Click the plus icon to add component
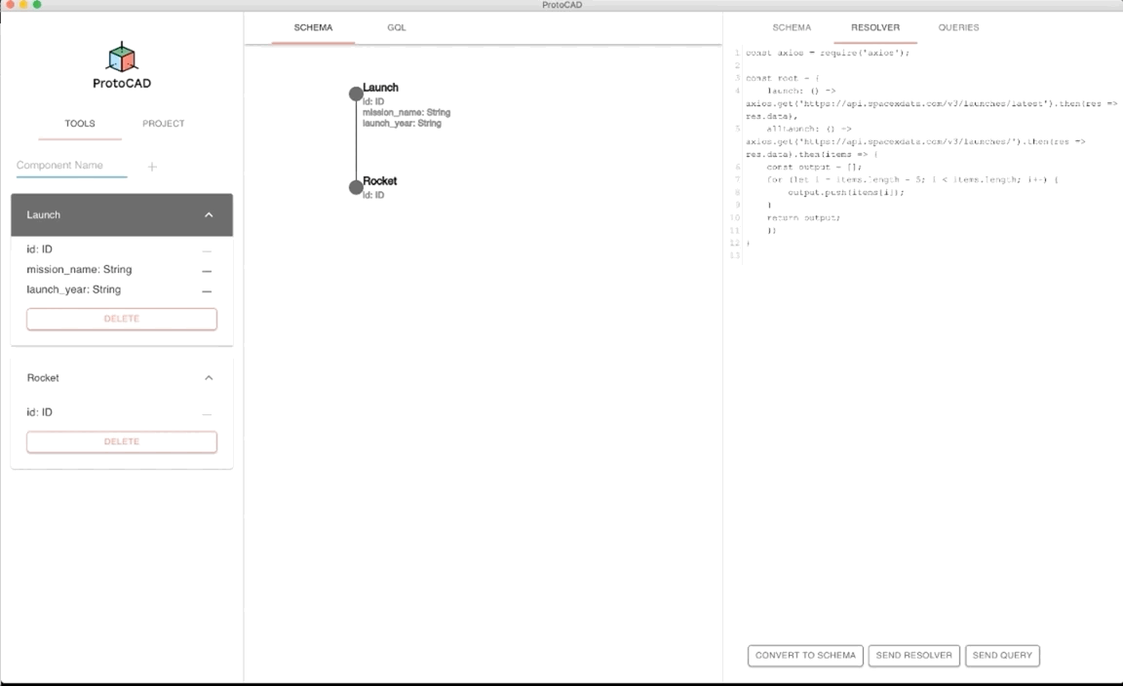1123x686 pixels. (152, 167)
